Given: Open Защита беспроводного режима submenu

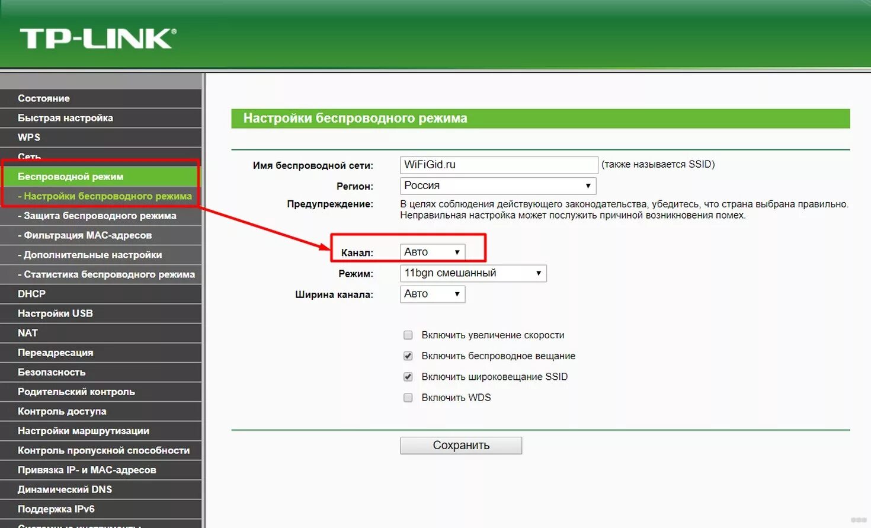Looking at the screenshot, I should (x=101, y=216).
